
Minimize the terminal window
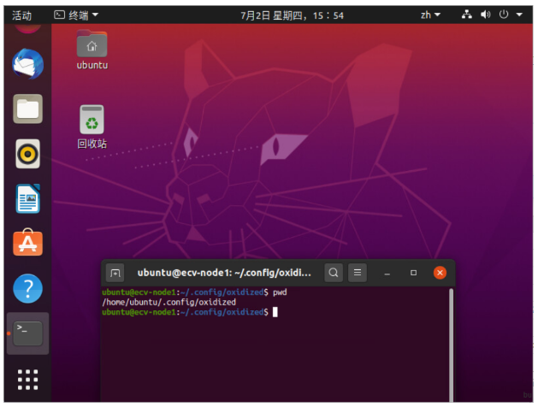pyautogui.click(x=387, y=273)
